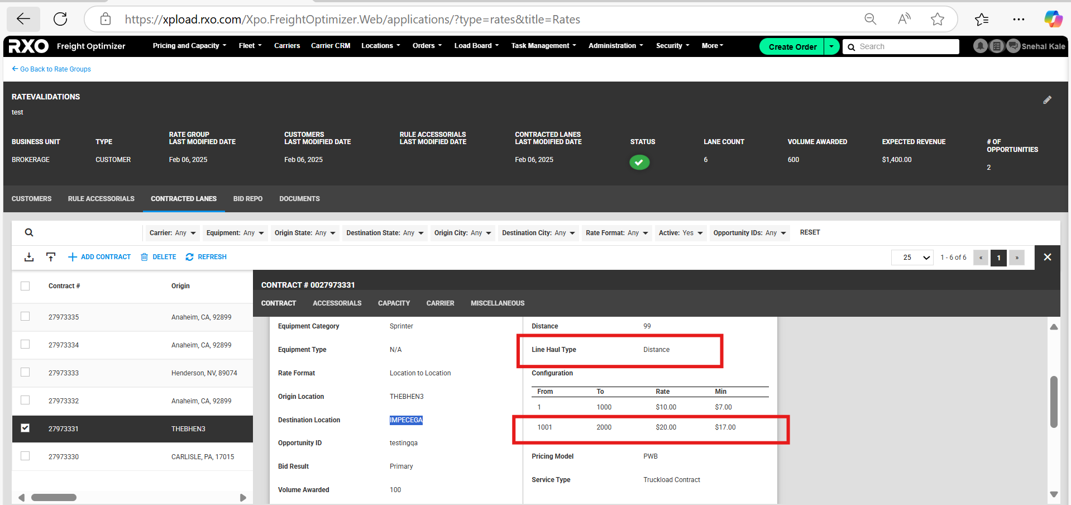Viewport: 1071px width, 505px height.
Task: Open the Equipment filter dropdown
Action: (235, 233)
